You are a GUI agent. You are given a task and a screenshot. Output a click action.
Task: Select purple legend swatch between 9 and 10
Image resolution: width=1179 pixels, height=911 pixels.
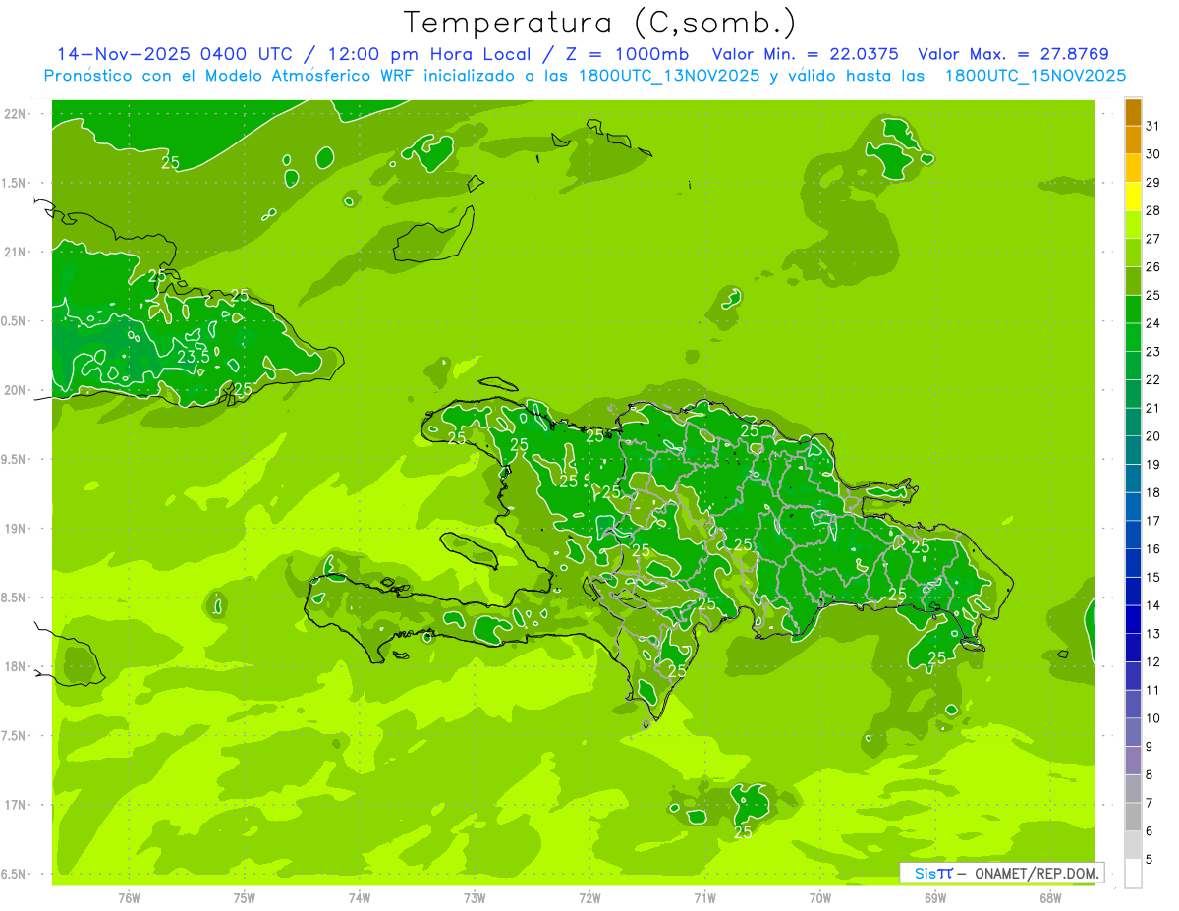1133,732
